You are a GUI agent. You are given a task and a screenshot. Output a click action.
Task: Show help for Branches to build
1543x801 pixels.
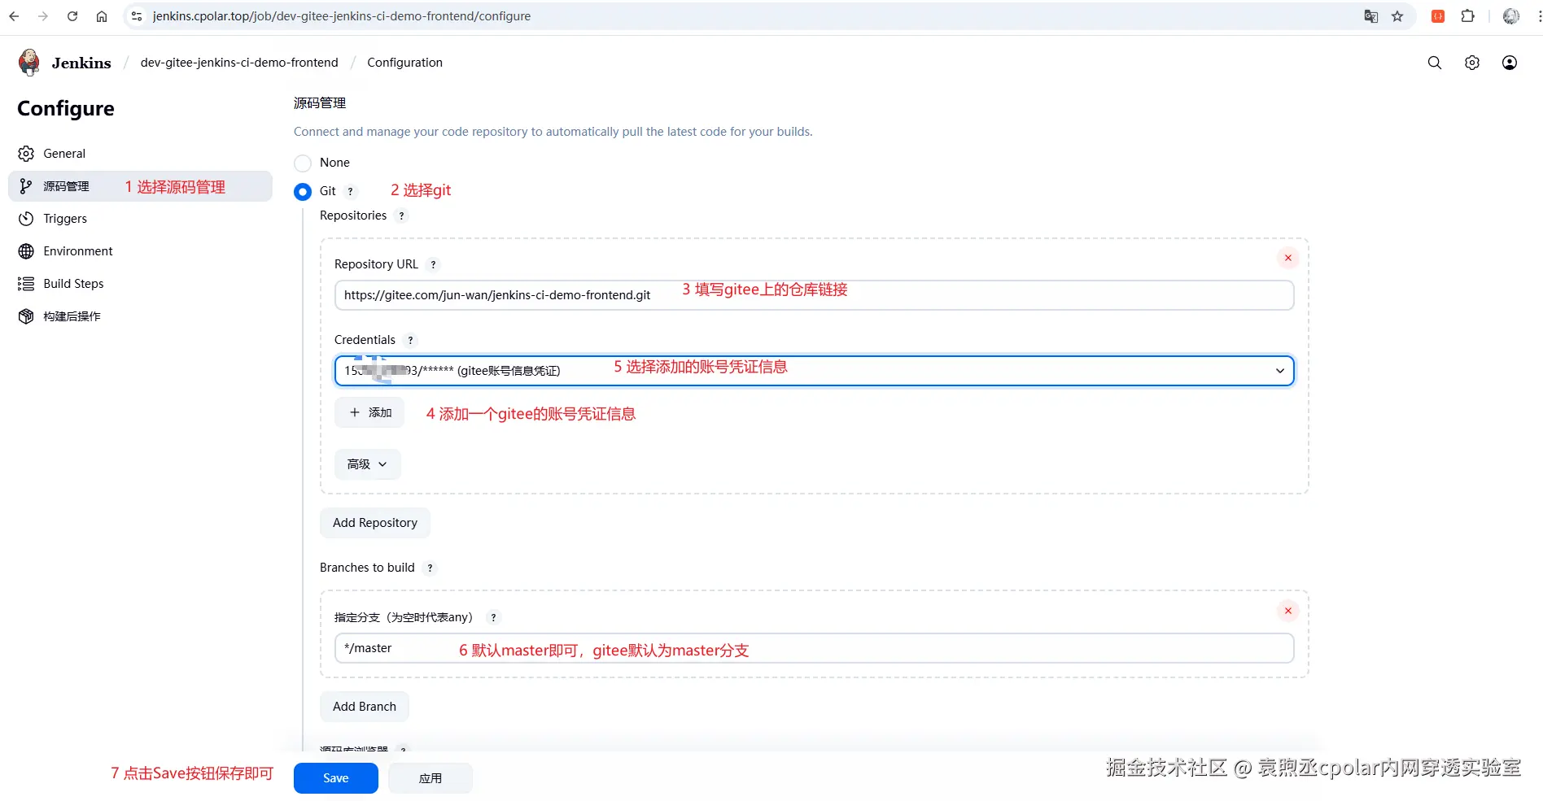(x=430, y=568)
